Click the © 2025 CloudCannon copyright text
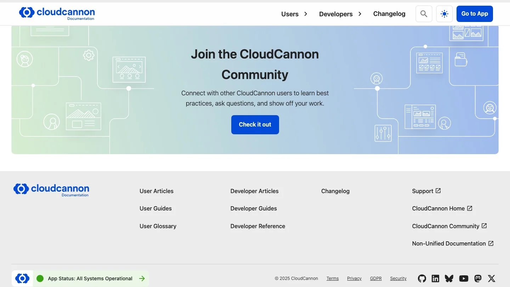This screenshot has height=287, width=510. (296, 278)
